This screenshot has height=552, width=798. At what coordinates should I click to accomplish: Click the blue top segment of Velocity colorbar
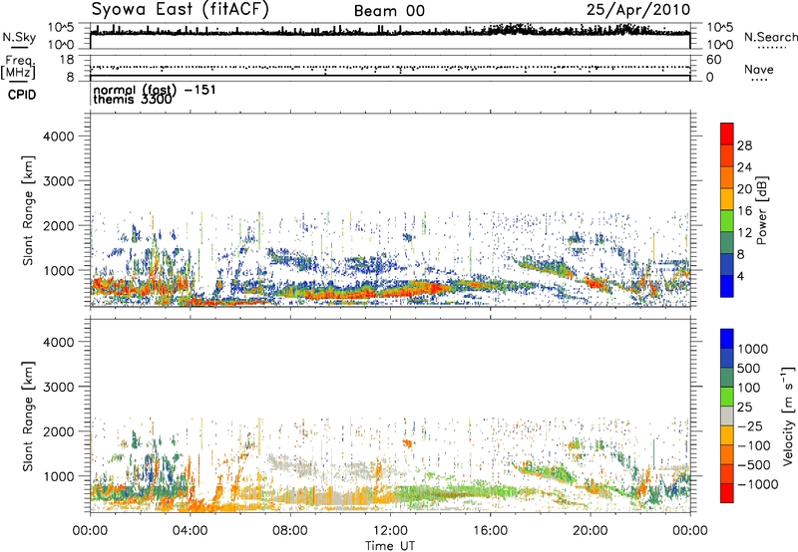point(727,339)
